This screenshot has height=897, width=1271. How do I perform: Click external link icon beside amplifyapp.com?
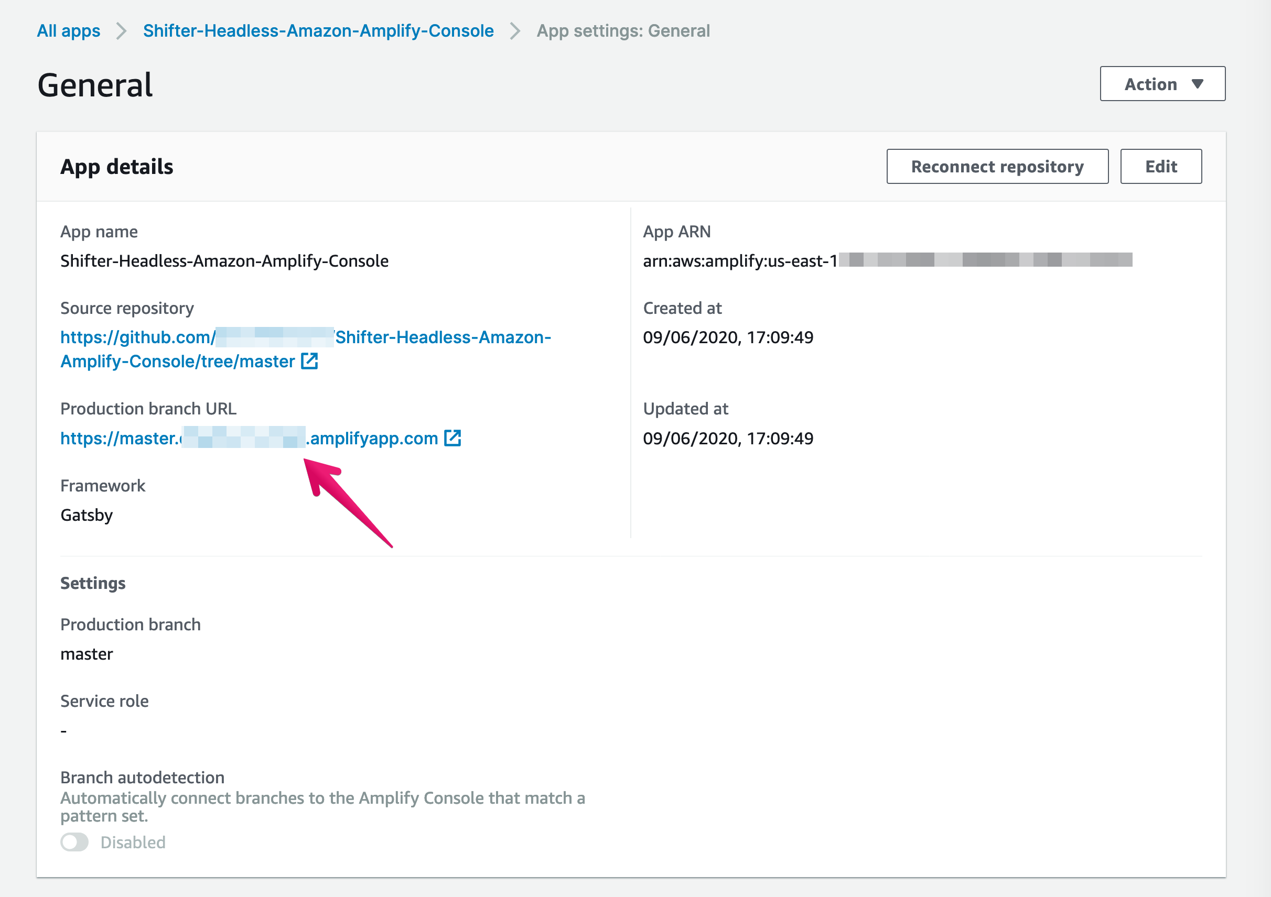click(x=453, y=438)
